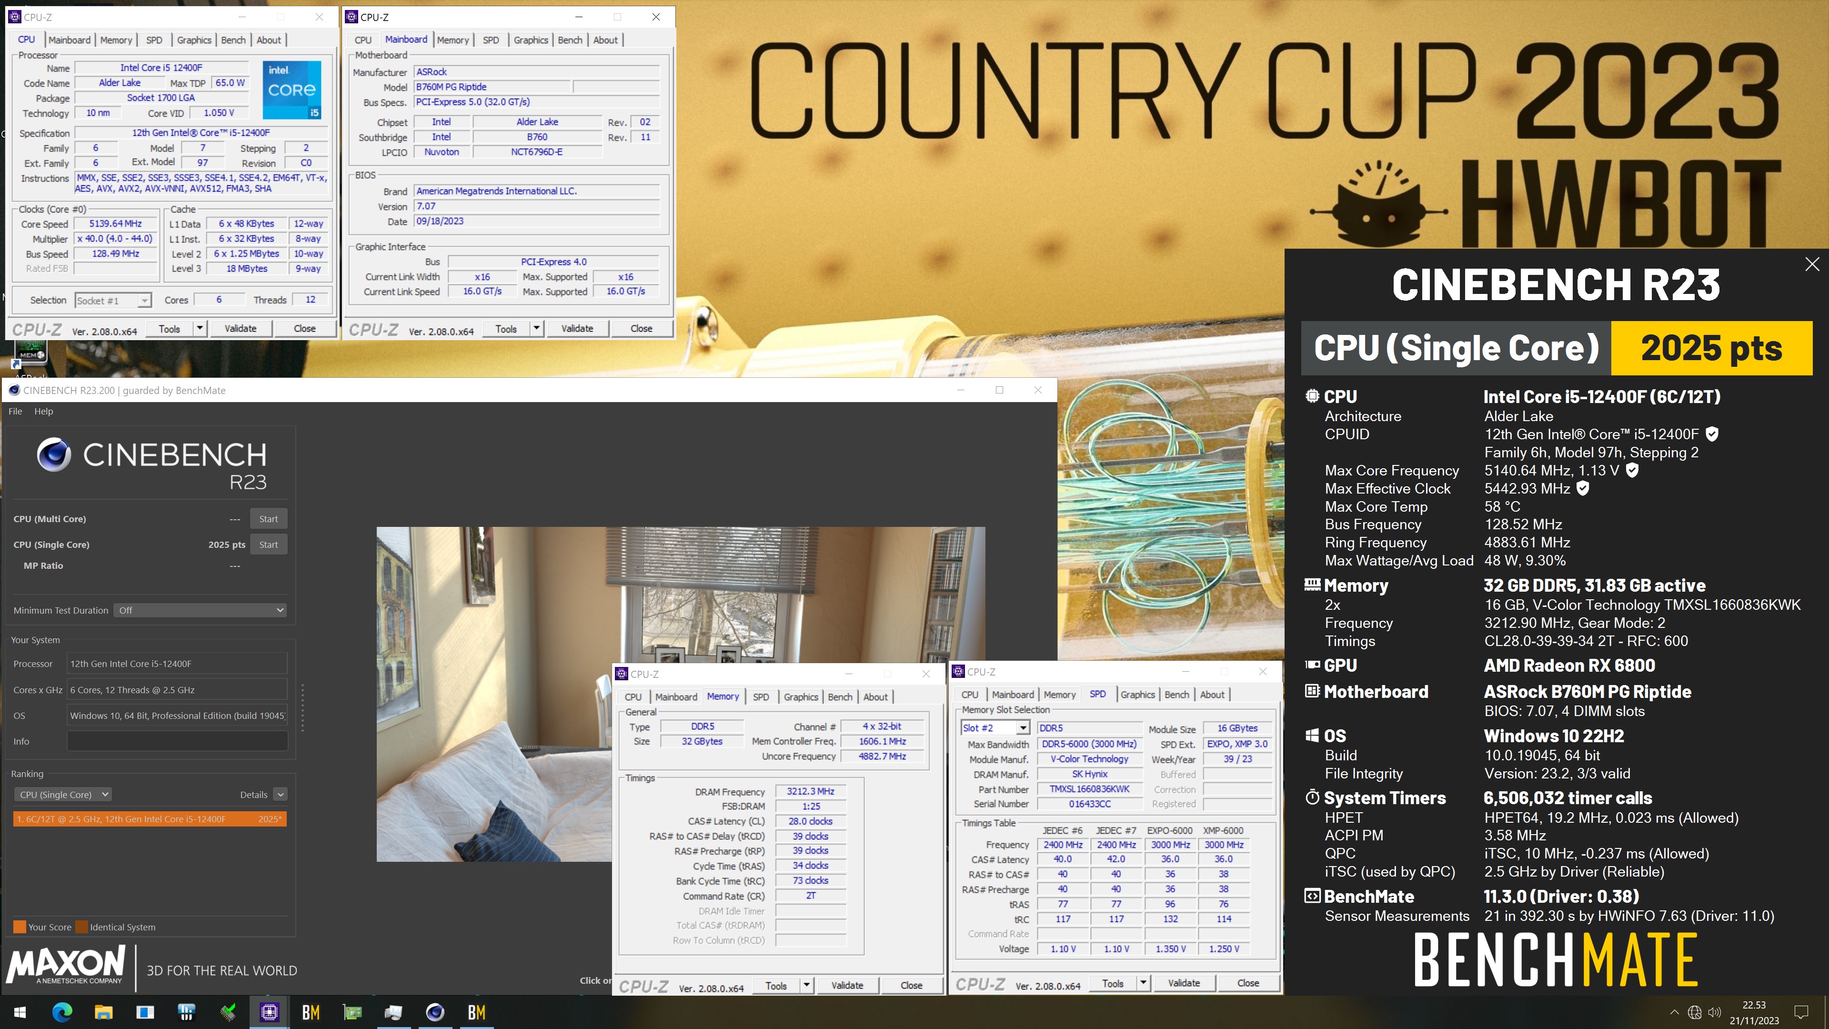Screen dimensions: 1829x1029
Task: Expand the ranking Details arrow
Action: pos(281,795)
